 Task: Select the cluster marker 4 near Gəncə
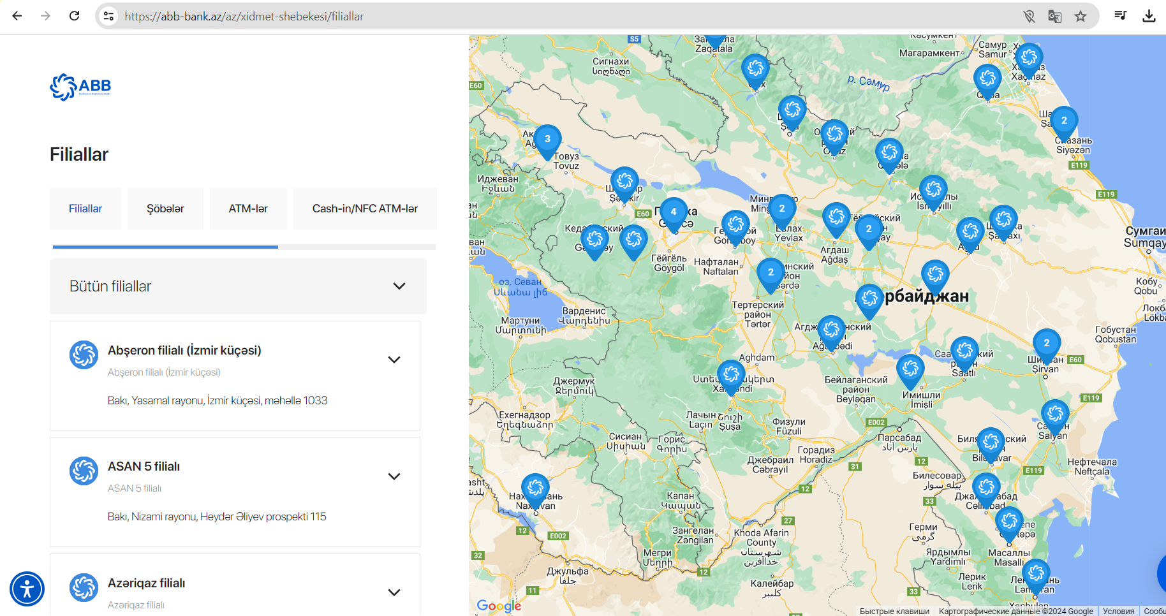(x=674, y=214)
